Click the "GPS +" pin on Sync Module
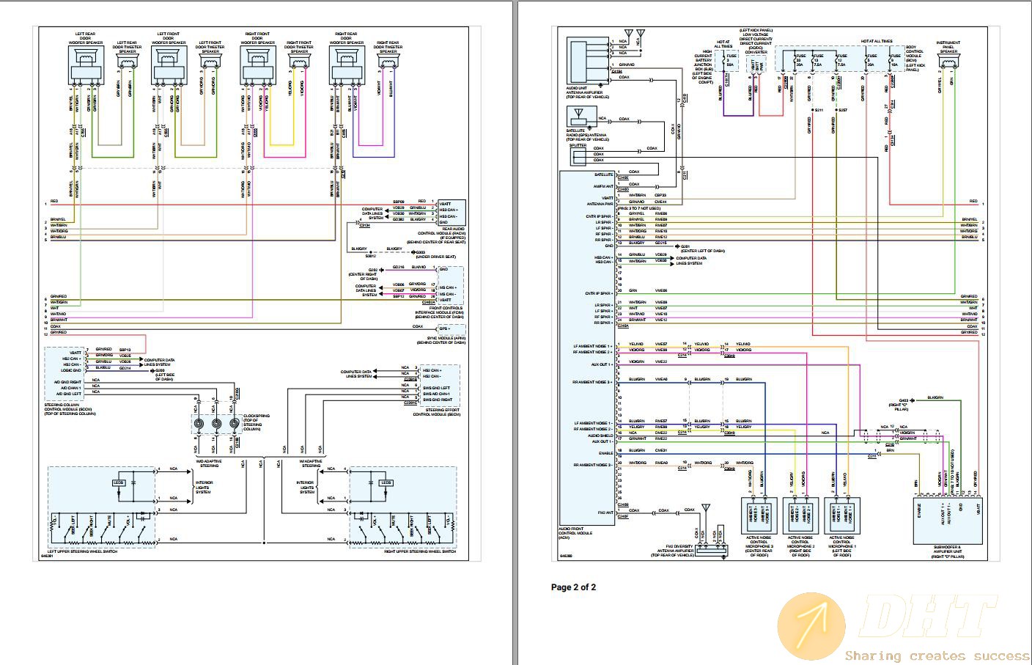This screenshot has height=665, width=1032. (x=443, y=329)
